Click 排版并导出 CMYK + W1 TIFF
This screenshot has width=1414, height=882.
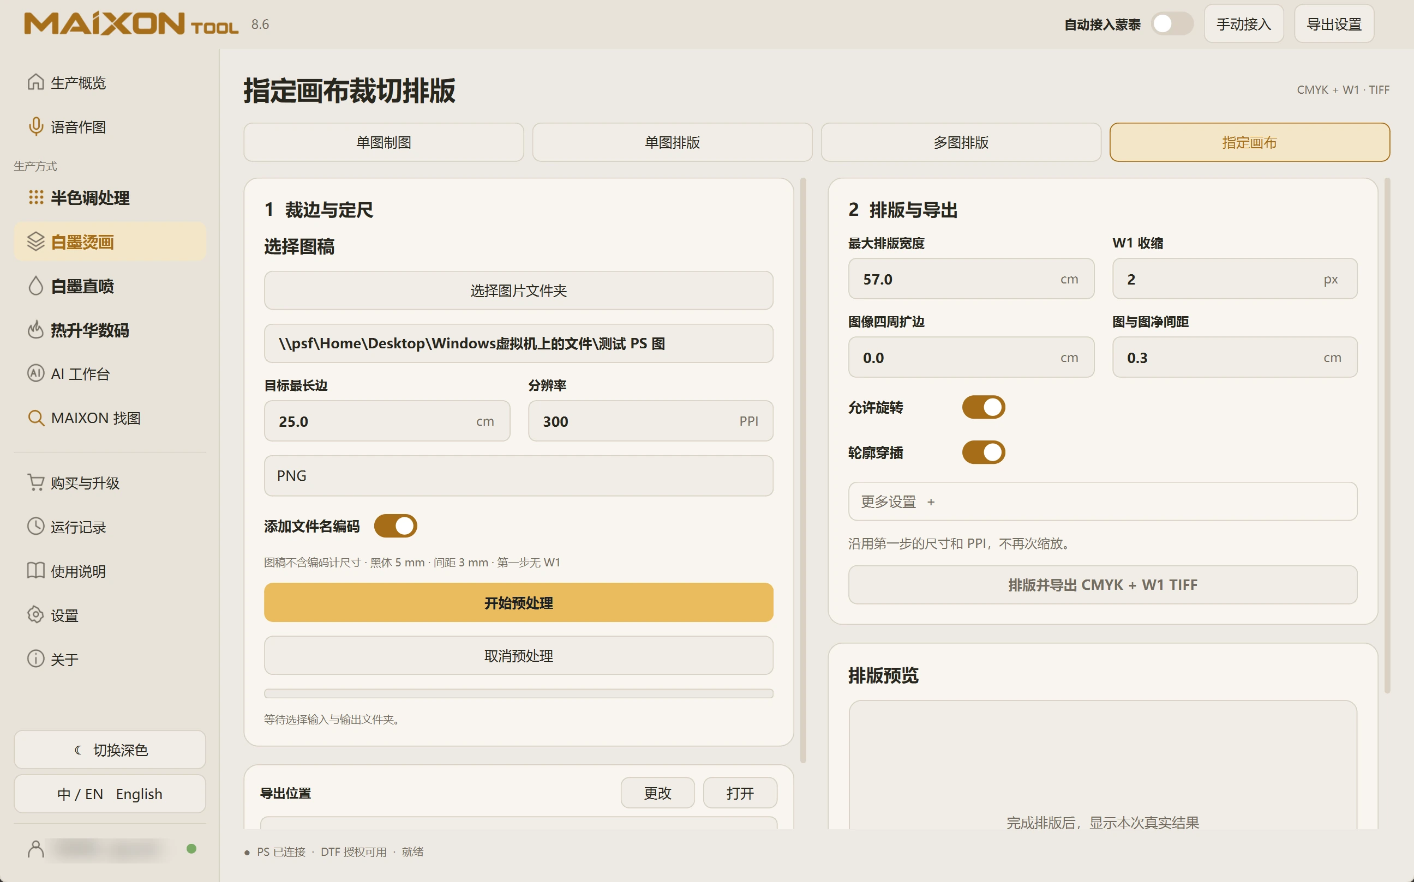[1103, 584]
